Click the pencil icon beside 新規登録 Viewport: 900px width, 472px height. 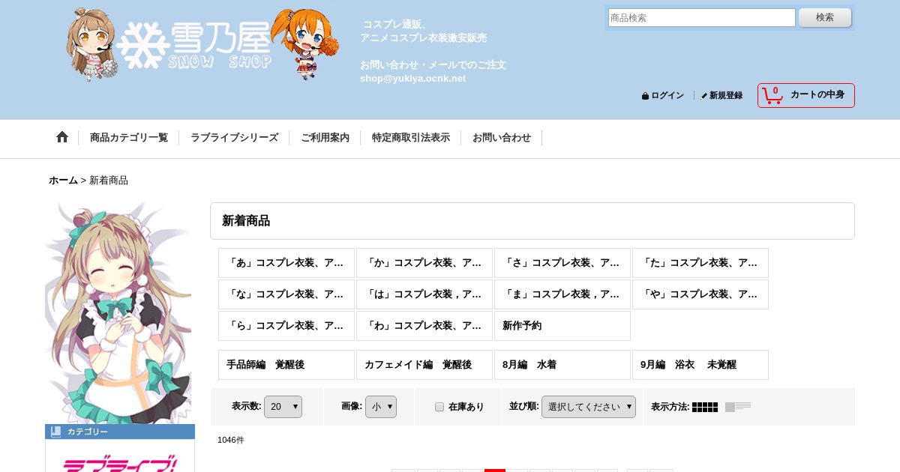coord(703,96)
